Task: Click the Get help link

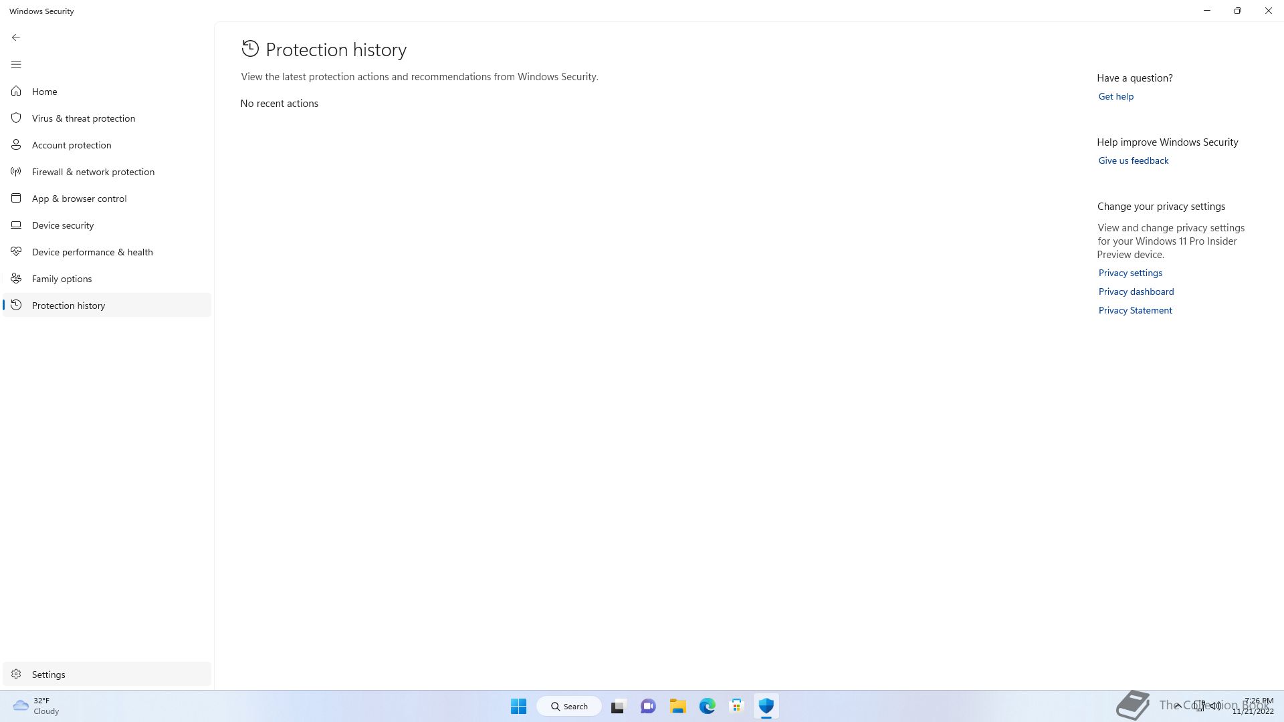Action: point(1115,96)
